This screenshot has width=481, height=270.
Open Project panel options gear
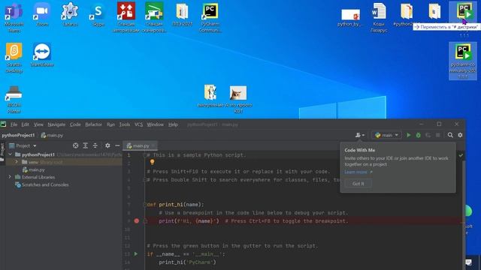point(107,145)
